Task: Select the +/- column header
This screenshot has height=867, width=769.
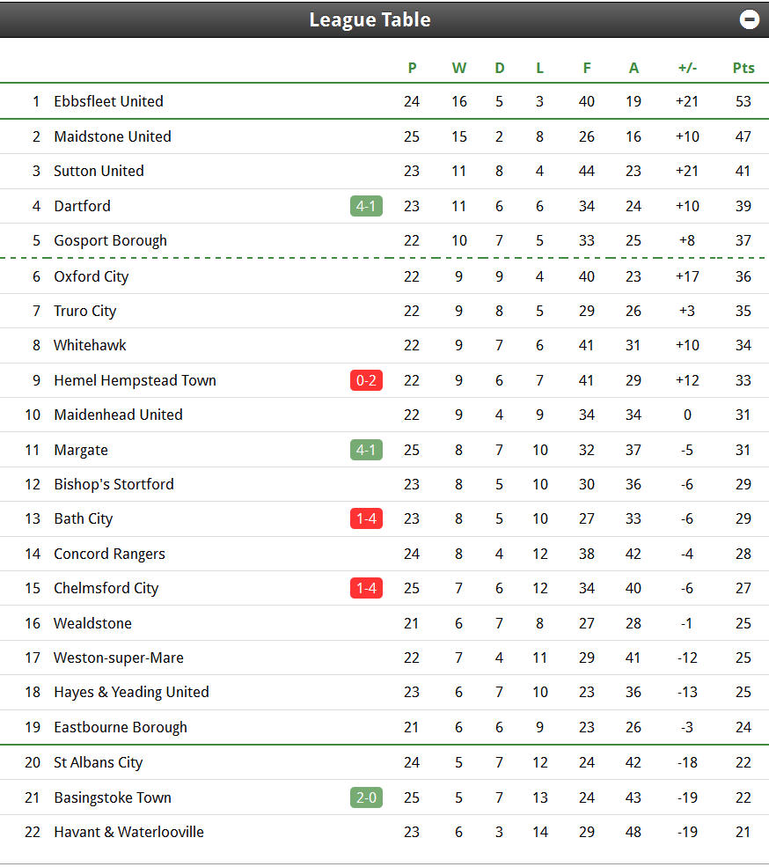Action: [x=687, y=68]
